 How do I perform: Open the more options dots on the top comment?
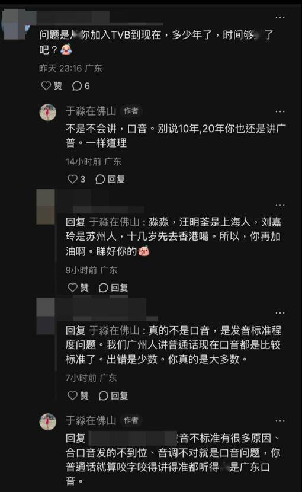(279, 17)
